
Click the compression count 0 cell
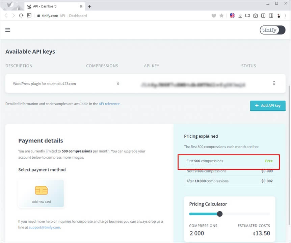coord(118,84)
